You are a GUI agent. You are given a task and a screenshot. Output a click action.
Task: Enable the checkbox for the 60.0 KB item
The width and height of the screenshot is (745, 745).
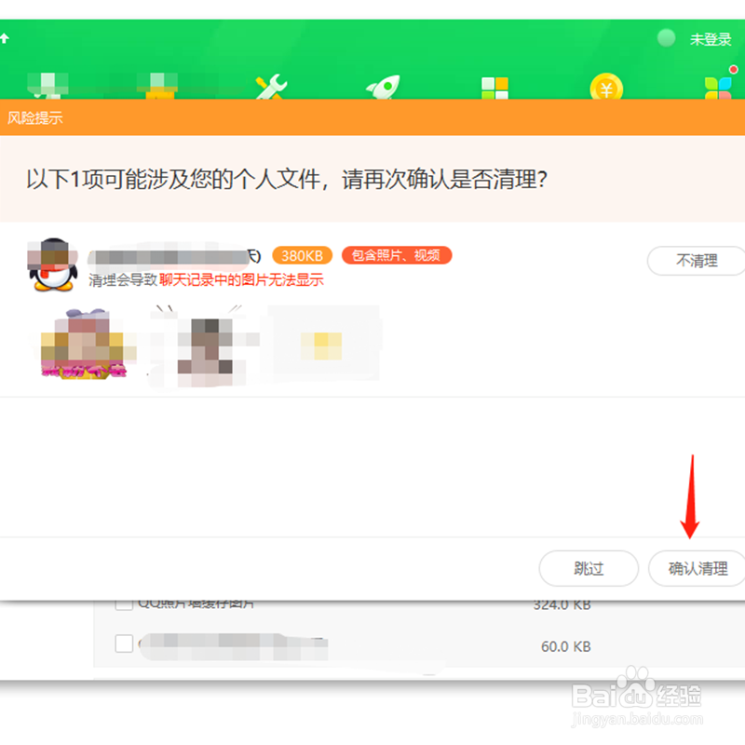click(x=123, y=646)
